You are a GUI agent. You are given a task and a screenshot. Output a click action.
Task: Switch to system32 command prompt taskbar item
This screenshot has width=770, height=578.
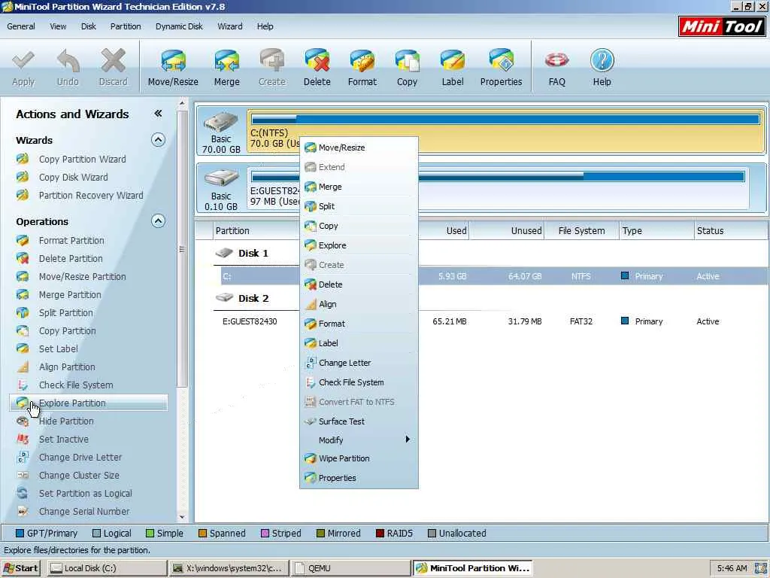click(x=229, y=568)
